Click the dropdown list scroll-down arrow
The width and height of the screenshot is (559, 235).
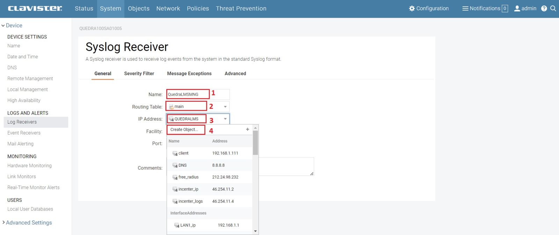click(x=255, y=231)
